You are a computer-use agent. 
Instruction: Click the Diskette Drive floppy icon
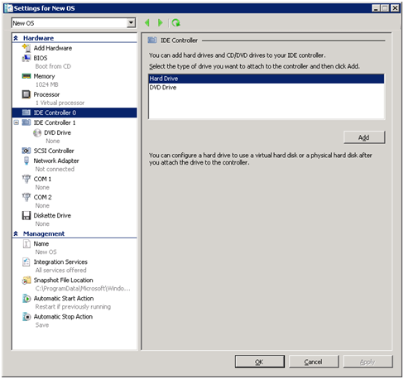[x=26, y=215]
